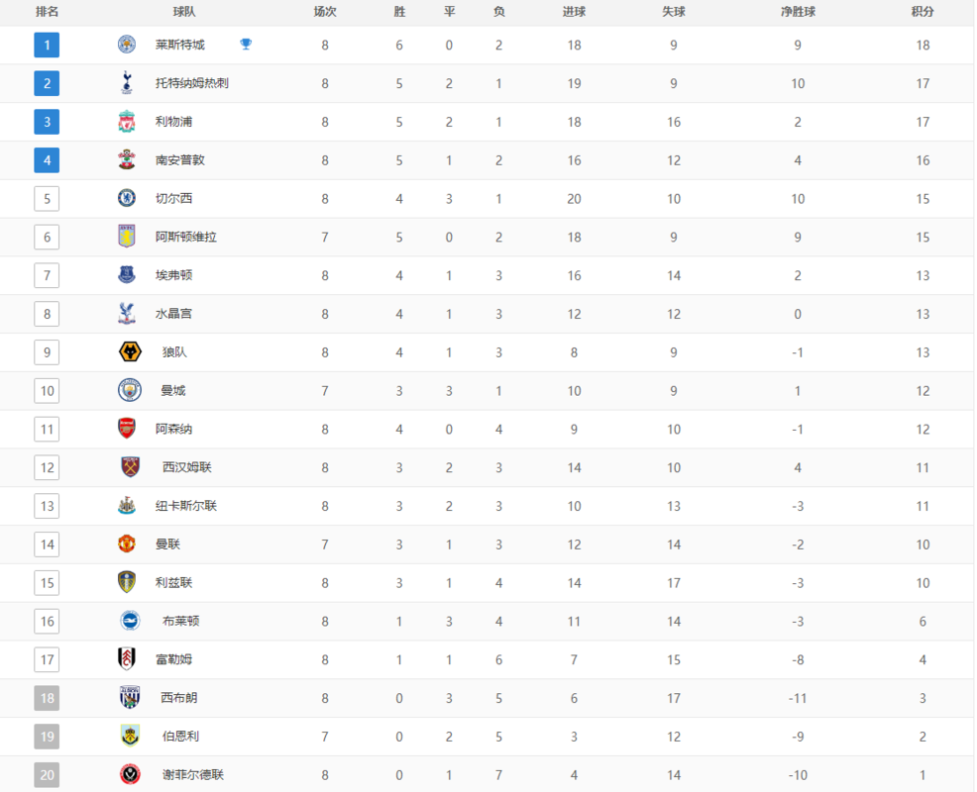Screen dimensions: 977x792
Task: Click the trophy icon beside 莱斯特城
Action: coord(246,45)
